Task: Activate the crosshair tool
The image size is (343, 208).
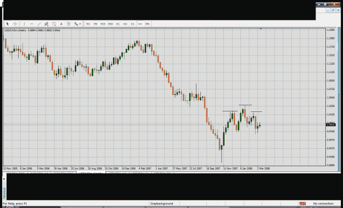Action: pos(15,24)
